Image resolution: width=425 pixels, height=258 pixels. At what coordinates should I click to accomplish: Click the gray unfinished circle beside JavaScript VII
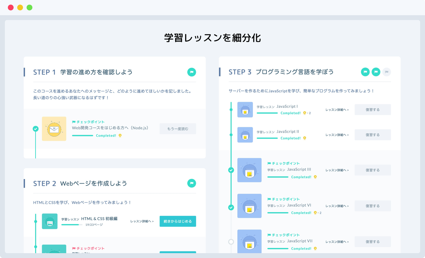(x=231, y=242)
